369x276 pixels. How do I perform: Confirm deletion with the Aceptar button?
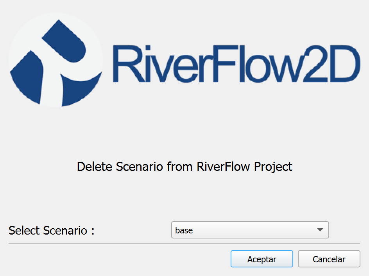(262, 259)
